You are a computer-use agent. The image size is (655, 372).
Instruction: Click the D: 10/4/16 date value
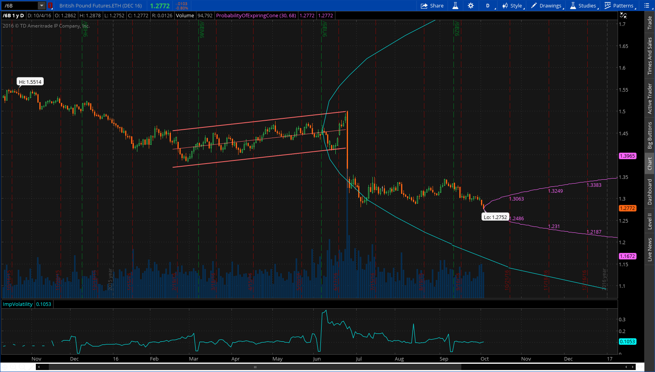point(39,16)
